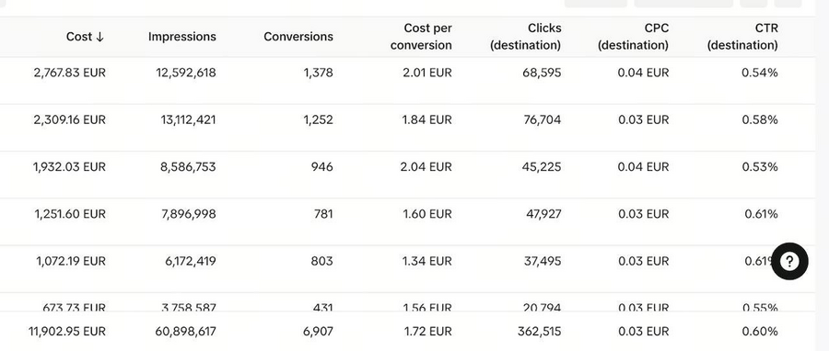The width and height of the screenshot is (829, 351).
Task: Click the Impressions column header
Action: pyautogui.click(x=181, y=37)
